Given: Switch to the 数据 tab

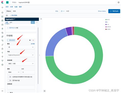Looking at the screenshot, I should pyautogui.click(x=7, y=22).
